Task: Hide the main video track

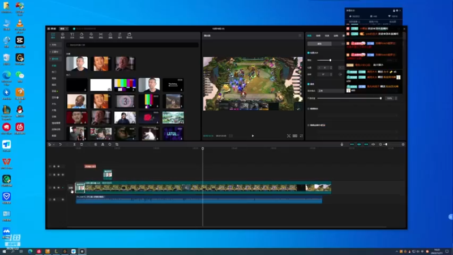Action: pos(58,188)
